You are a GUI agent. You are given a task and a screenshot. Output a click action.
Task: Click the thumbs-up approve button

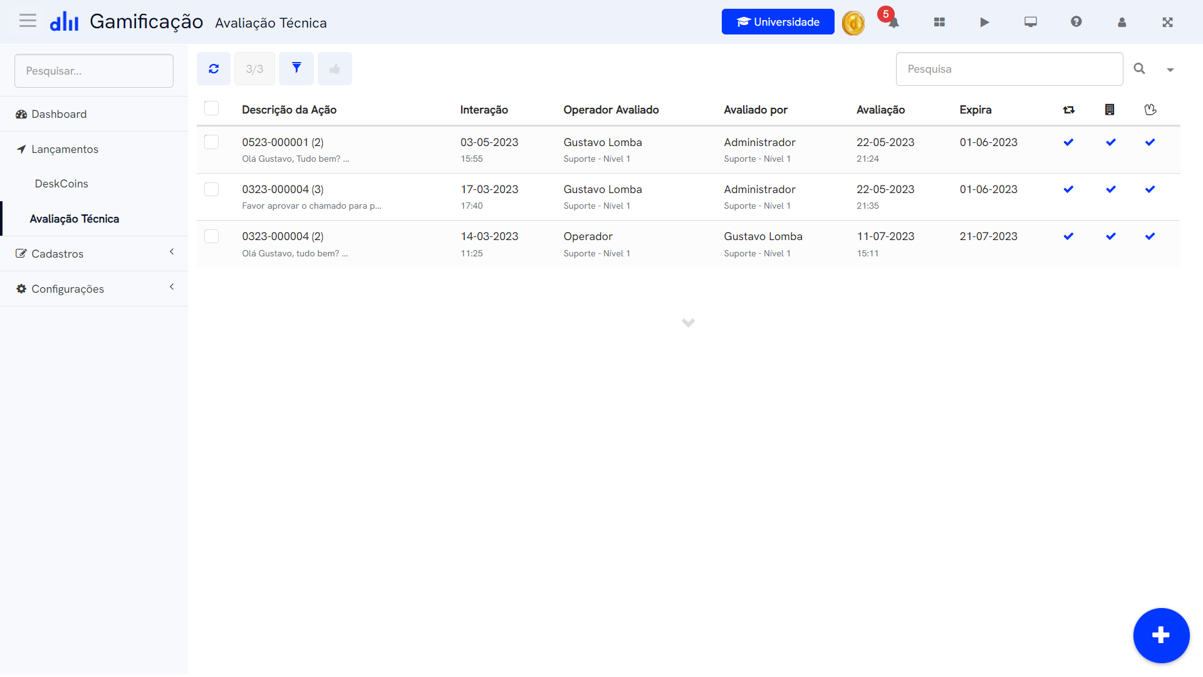[x=335, y=69]
